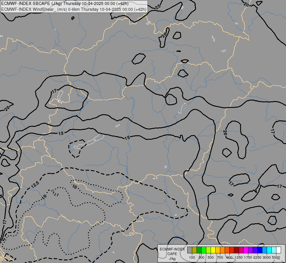
Task: Click the legend value 5000
Action: point(276,257)
